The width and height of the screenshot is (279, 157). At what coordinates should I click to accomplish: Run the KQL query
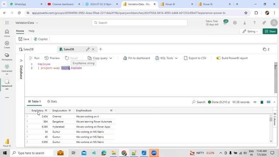34,58
